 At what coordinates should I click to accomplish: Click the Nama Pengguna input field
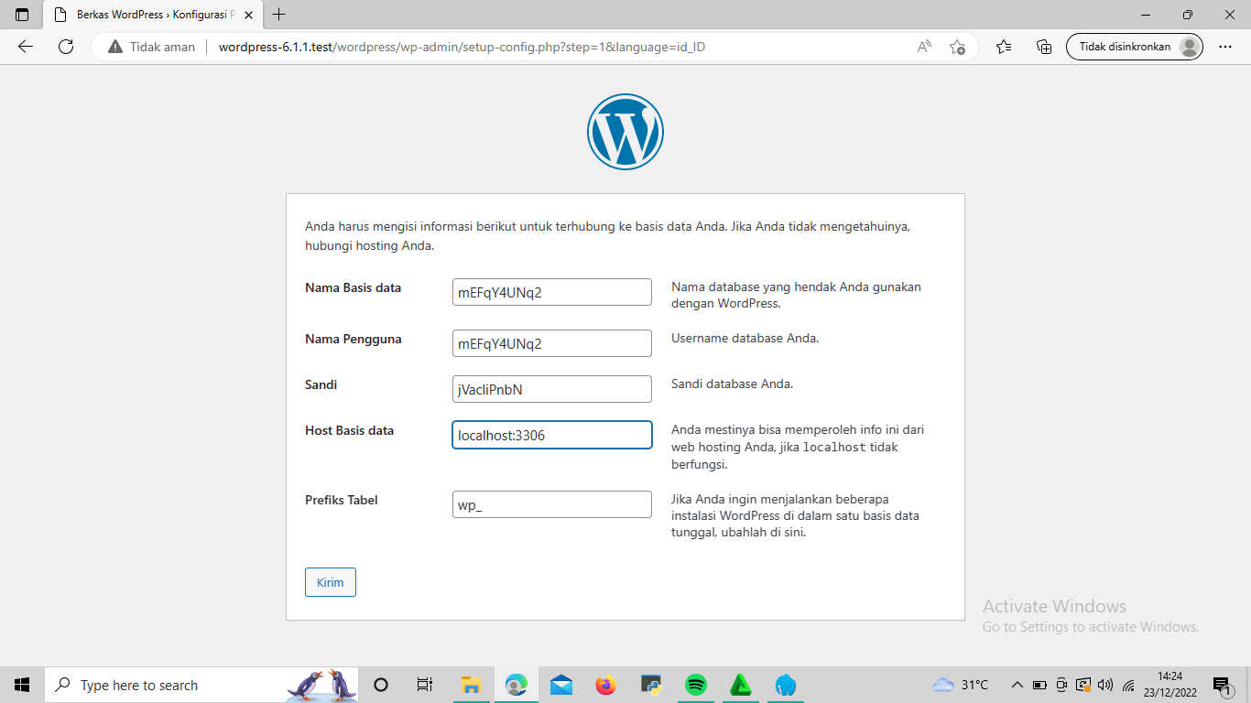click(552, 343)
